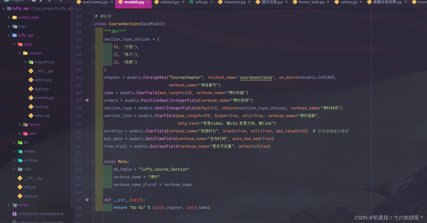Open apps.py in the project tree

click(41, 89)
